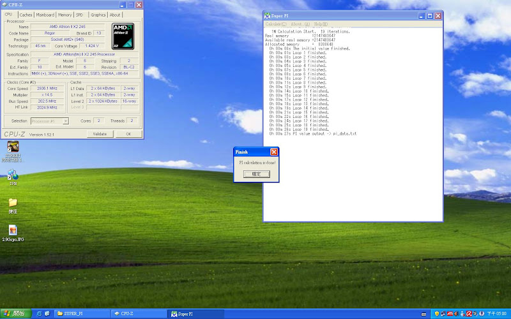Launch Internet Explorer from Quick Launch
This screenshot has width=511, height=319.
40,313
